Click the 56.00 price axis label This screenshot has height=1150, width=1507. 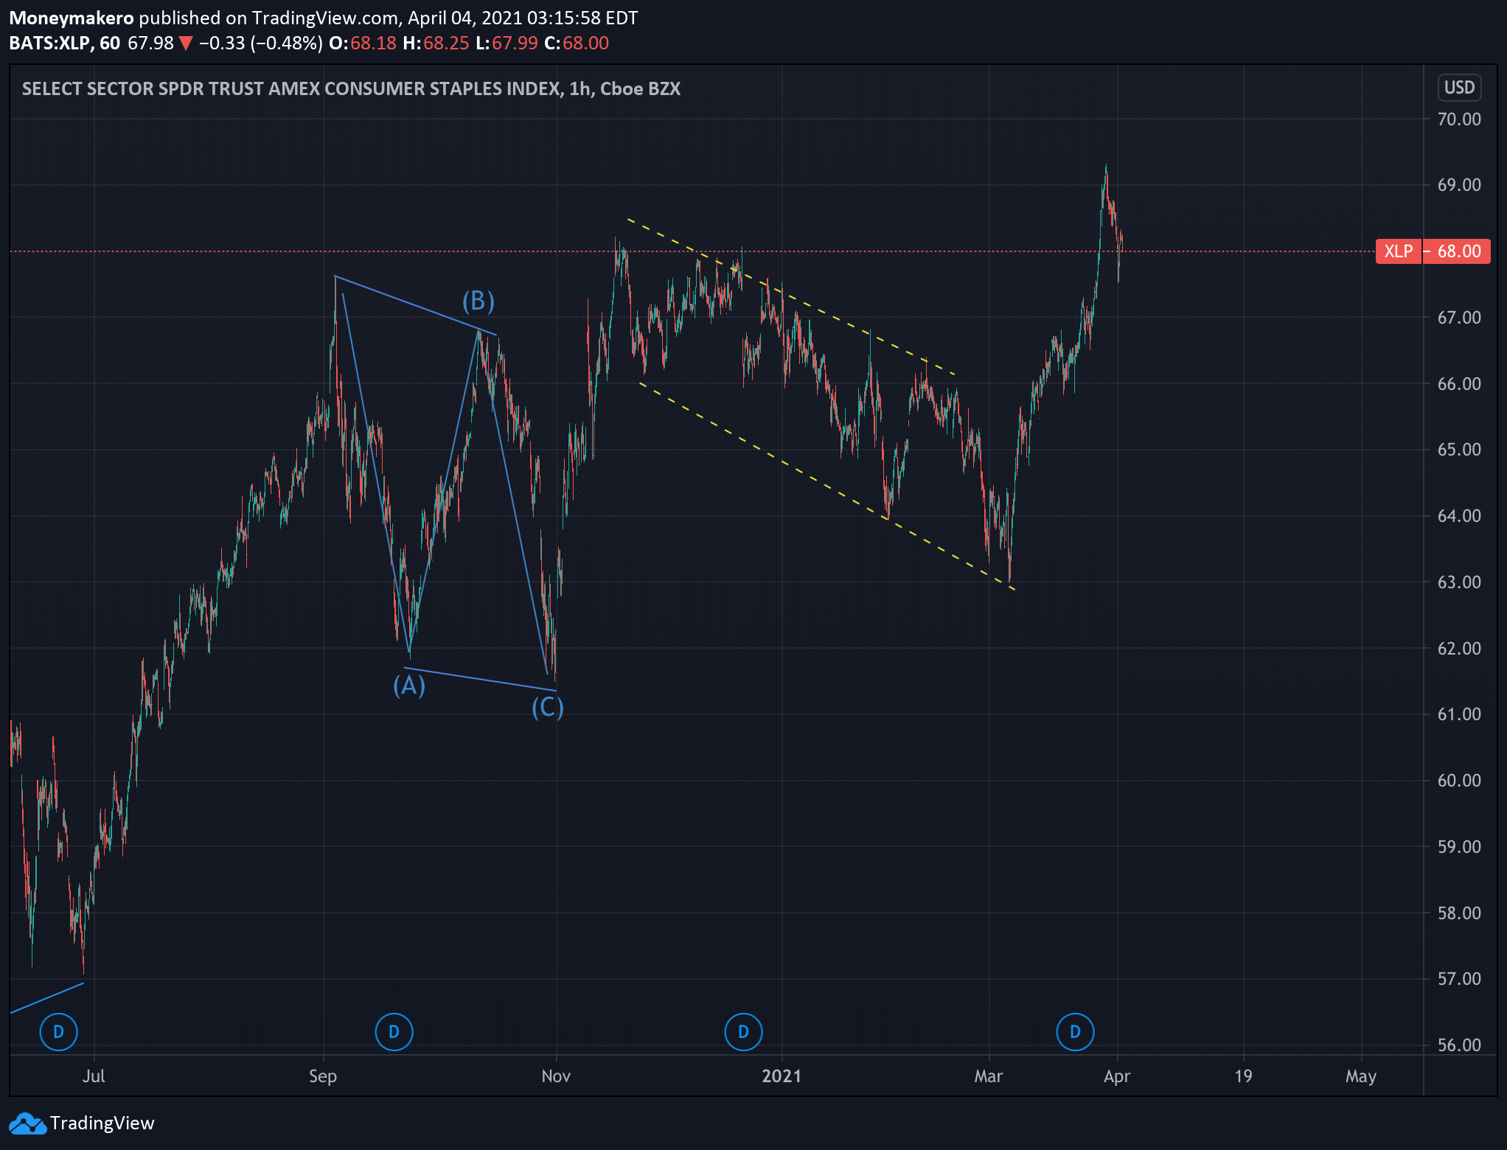click(1459, 1045)
